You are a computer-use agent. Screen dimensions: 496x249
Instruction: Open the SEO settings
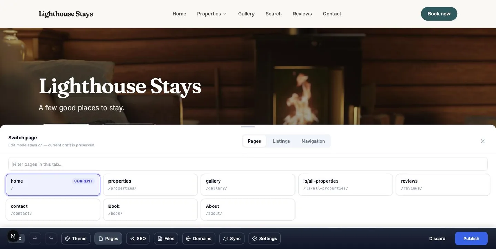click(x=138, y=238)
